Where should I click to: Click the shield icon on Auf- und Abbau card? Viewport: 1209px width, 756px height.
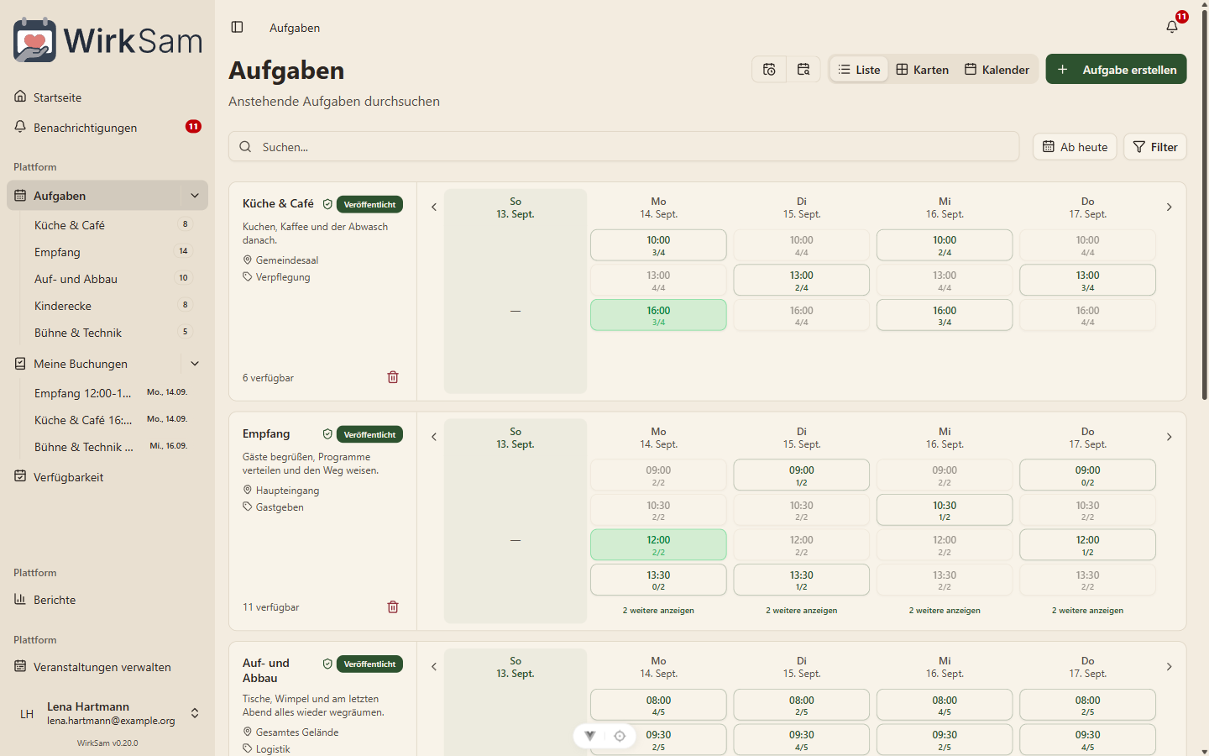[327, 664]
